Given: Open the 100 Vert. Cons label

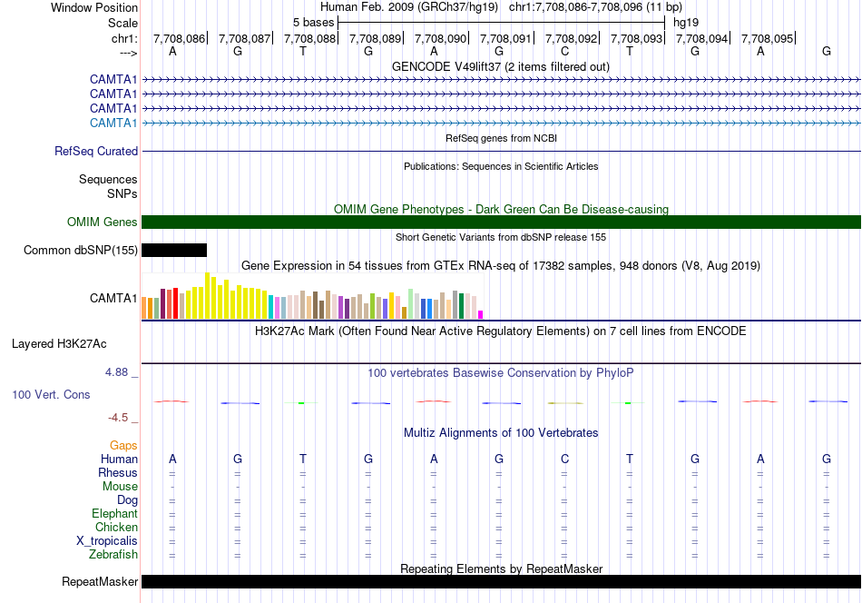Looking at the screenshot, I should click(x=51, y=394).
